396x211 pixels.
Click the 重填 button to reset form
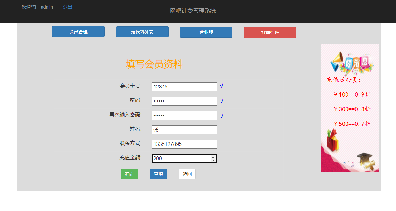[x=158, y=174]
